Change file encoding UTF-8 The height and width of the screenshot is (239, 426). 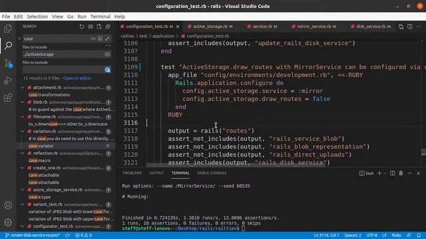click(x=371, y=235)
